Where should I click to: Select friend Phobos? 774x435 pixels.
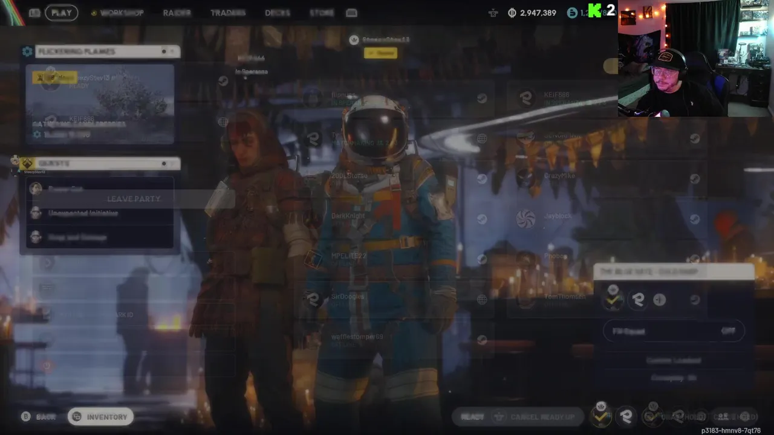[x=607, y=259]
